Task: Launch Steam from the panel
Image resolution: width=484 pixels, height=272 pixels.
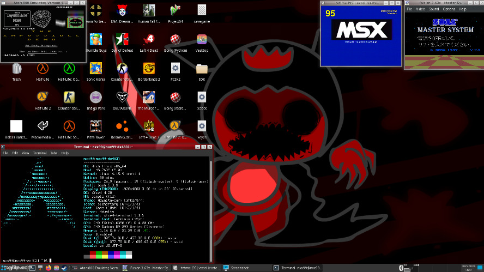Action: (64, 268)
